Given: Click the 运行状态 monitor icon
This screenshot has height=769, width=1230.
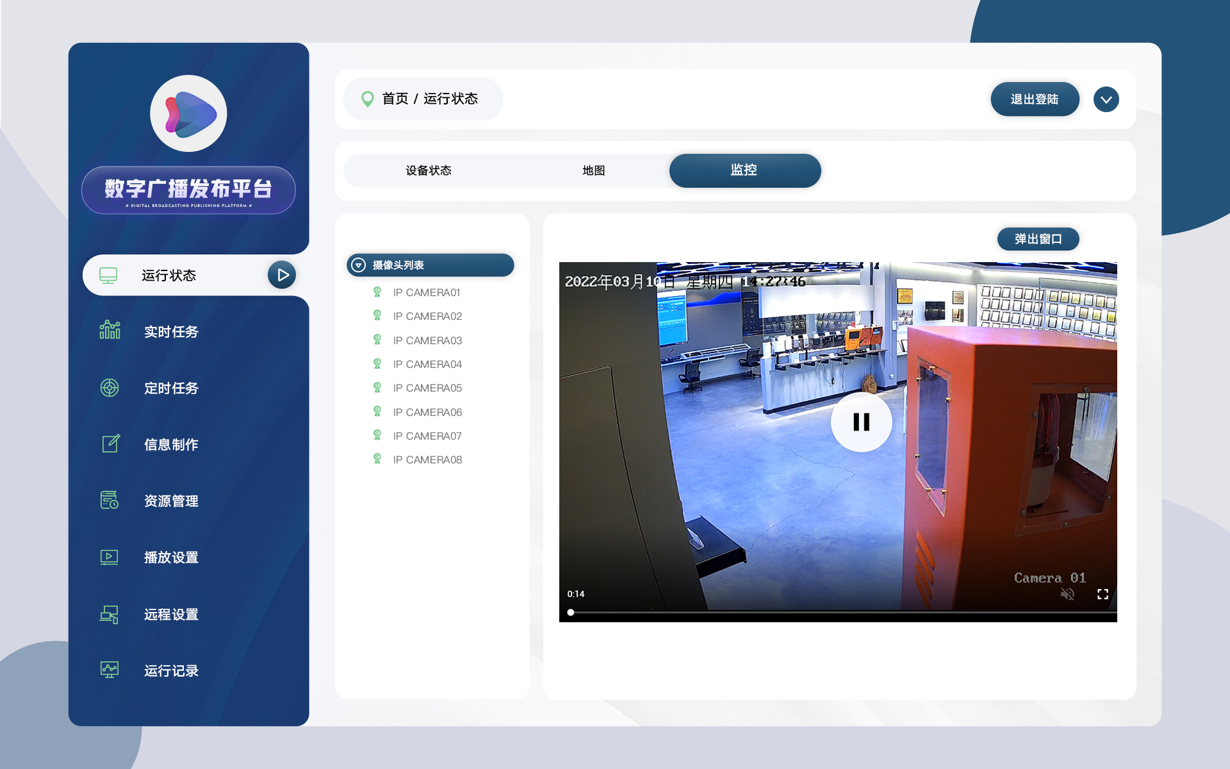Looking at the screenshot, I should (108, 276).
